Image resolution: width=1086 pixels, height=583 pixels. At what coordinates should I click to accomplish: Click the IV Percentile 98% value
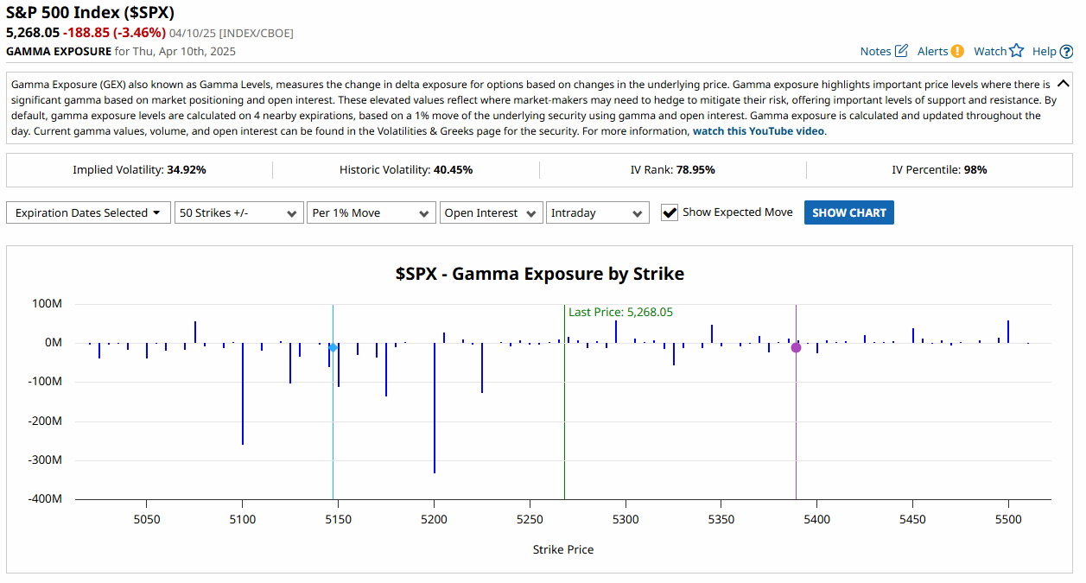(x=975, y=170)
